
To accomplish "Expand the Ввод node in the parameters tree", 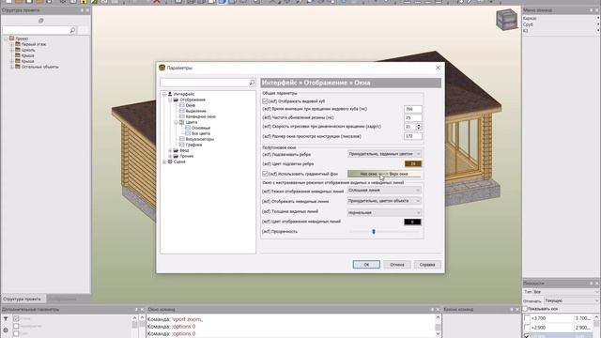I will [x=170, y=150].
